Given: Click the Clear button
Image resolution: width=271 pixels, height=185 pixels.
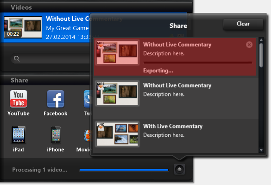Looking at the screenshot, I should pyautogui.click(x=243, y=24).
